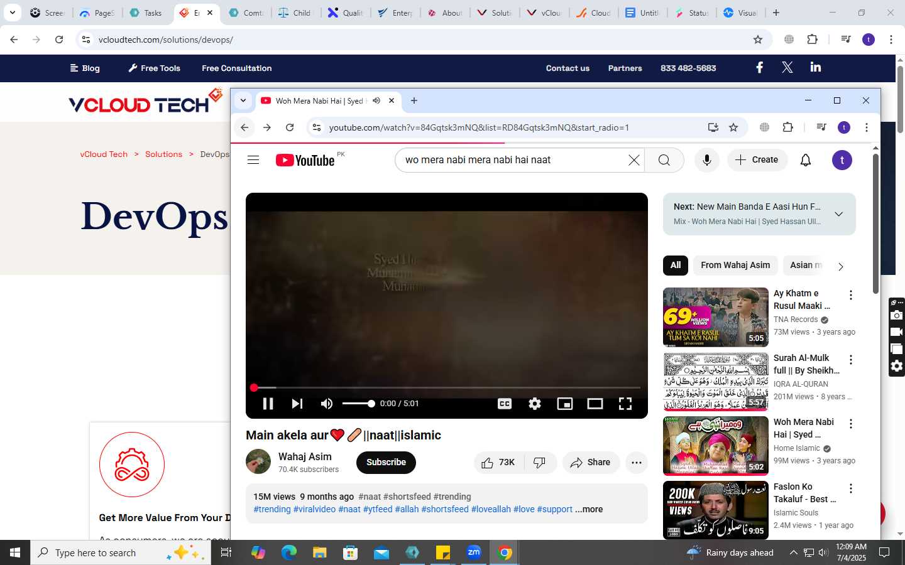This screenshot has height=565, width=905.
Task: Select the All filter chip
Action: [676, 266]
